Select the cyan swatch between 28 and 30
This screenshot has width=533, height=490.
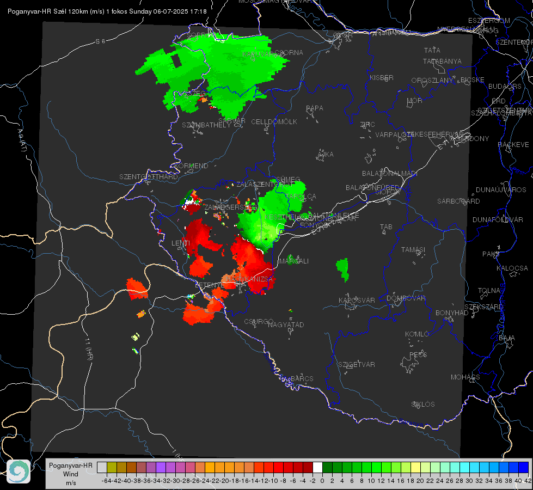(465, 468)
